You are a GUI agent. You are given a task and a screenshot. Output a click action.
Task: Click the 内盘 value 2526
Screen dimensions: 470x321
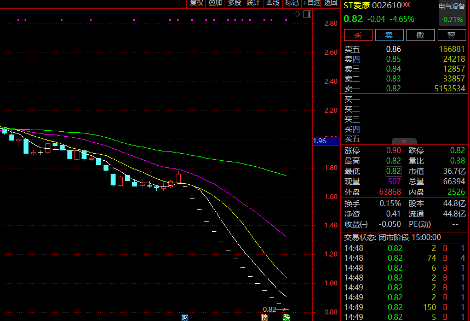(456, 192)
